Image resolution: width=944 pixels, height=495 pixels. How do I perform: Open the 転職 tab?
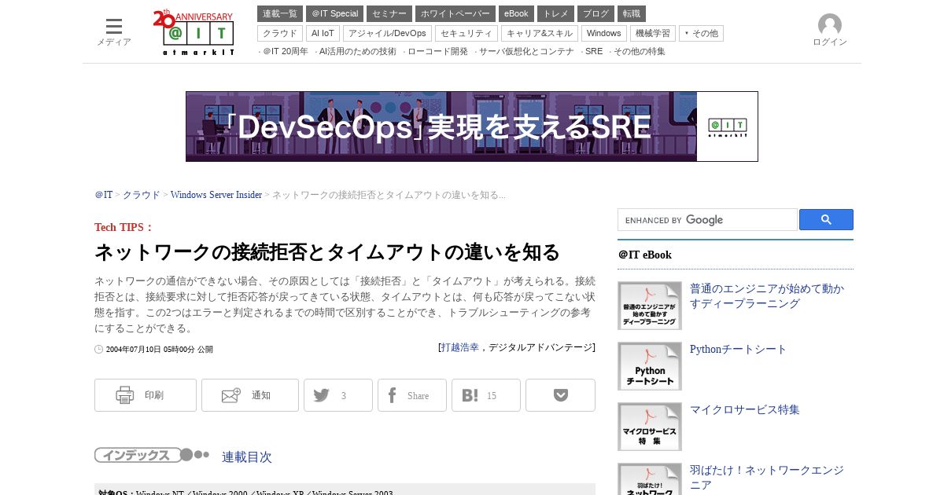coord(632,14)
